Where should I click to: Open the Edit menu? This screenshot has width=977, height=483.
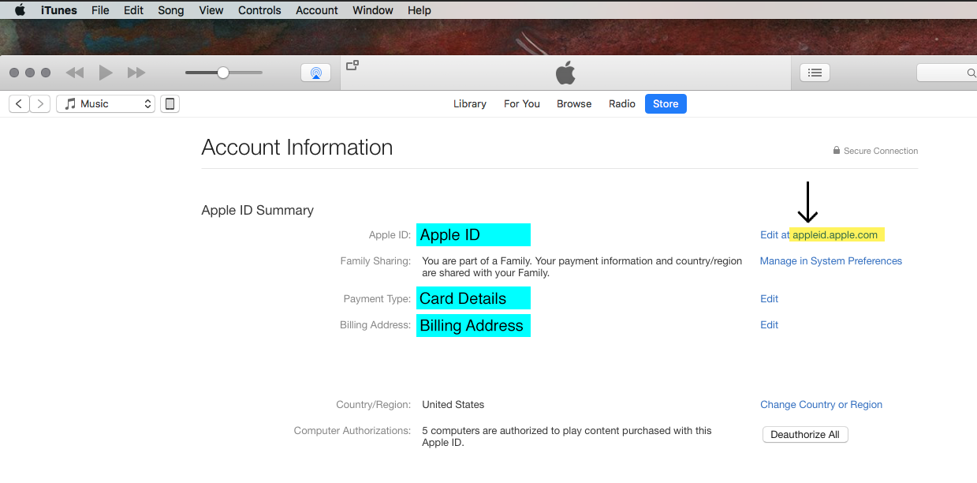coord(133,10)
